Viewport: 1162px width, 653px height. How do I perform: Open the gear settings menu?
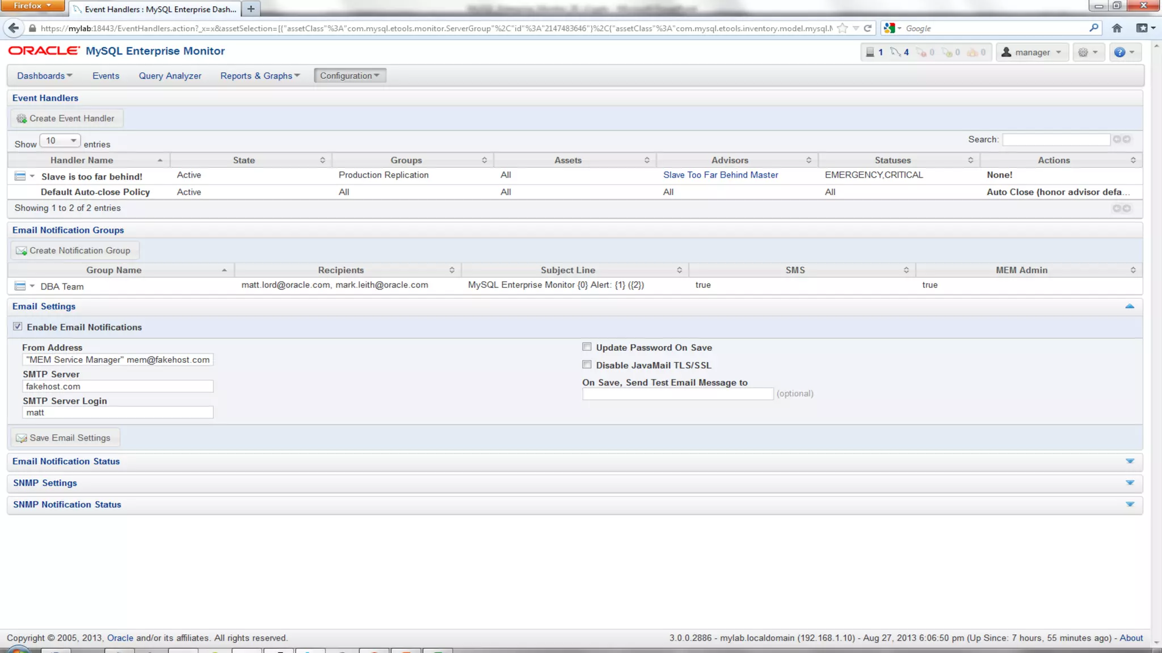tap(1088, 52)
